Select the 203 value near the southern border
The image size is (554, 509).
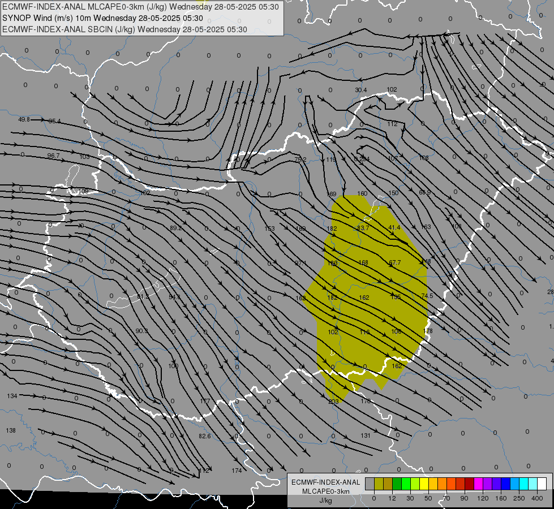[333, 402]
